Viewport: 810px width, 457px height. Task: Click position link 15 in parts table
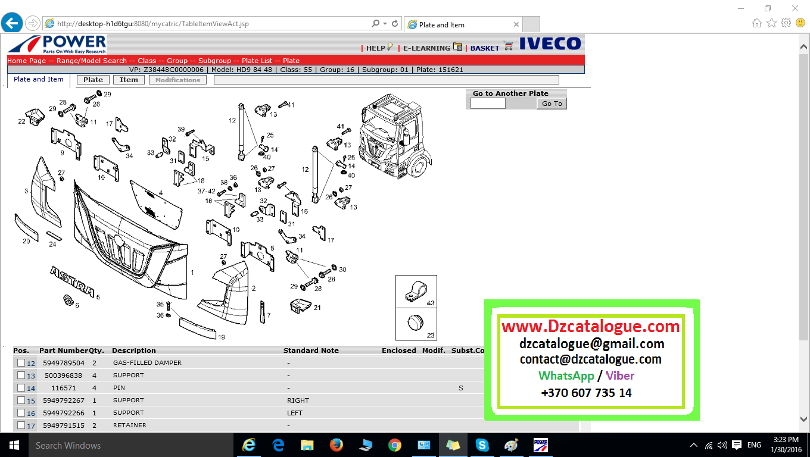(31, 400)
